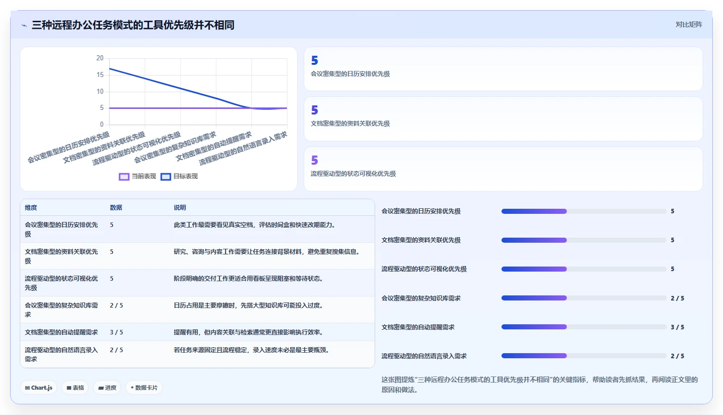Click the 对比矩阵 label in header

(x=689, y=24)
